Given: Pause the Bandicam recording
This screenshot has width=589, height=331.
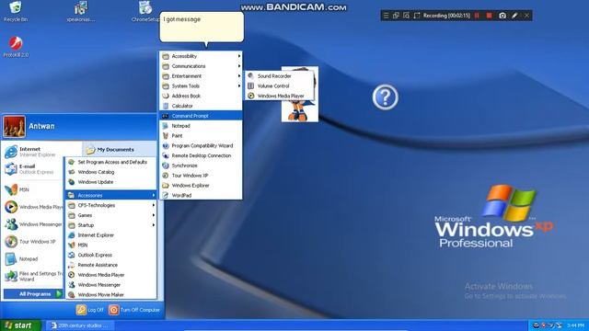Looking at the screenshot, I should click(477, 16).
